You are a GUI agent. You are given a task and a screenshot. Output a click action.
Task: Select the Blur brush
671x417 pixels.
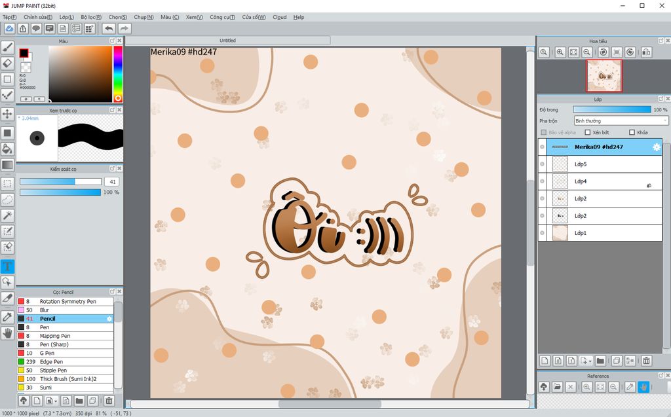point(65,310)
